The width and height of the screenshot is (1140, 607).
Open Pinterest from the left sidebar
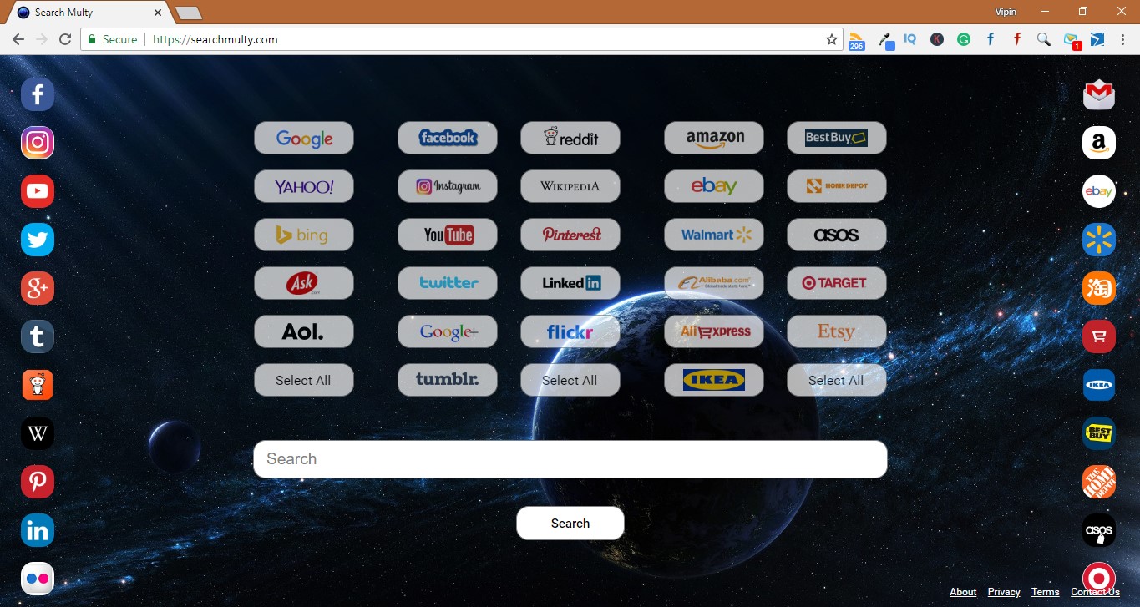37,482
